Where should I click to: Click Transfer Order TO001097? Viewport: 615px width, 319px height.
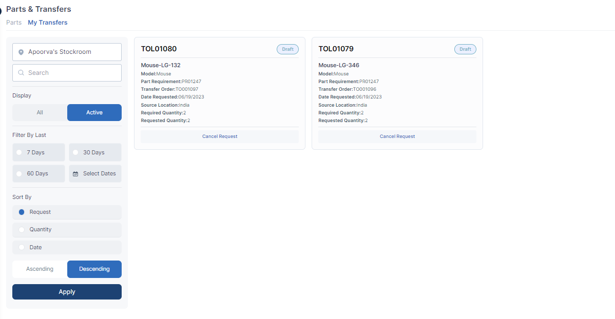coord(170,89)
